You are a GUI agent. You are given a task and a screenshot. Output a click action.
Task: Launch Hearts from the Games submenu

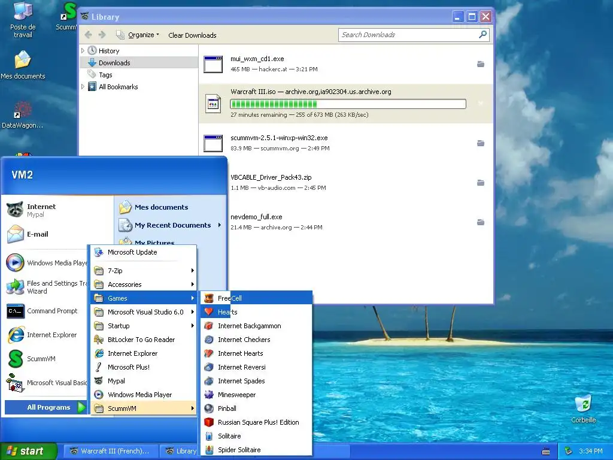tap(256, 311)
